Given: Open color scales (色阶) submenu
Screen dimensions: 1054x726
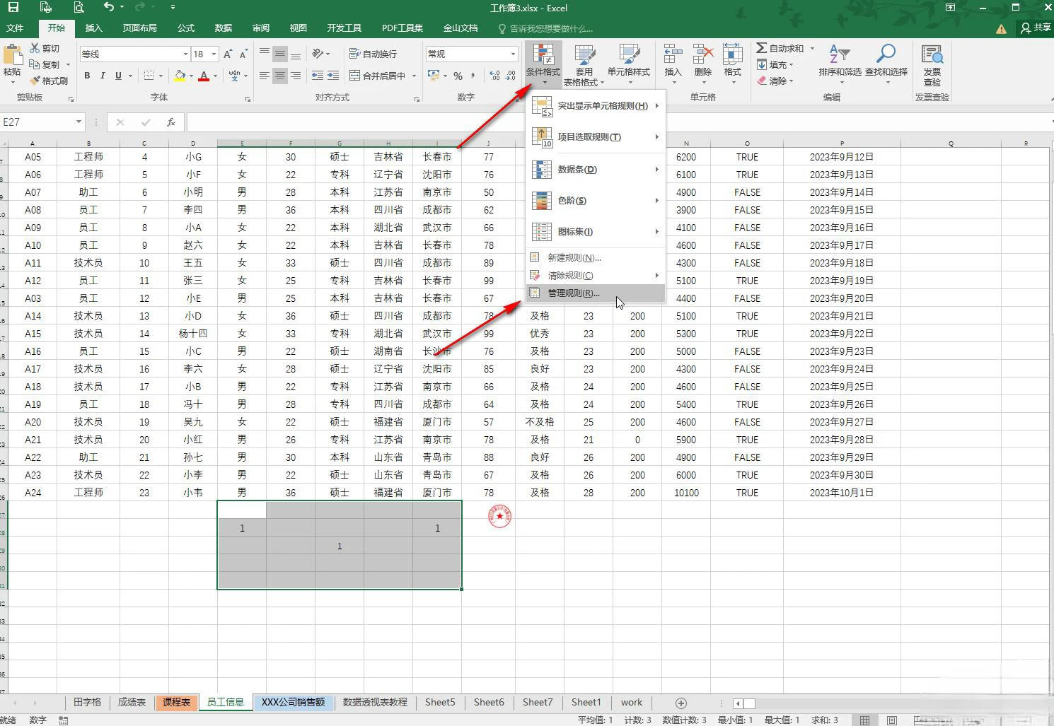Looking at the screenshot, I should pos(596,201).
